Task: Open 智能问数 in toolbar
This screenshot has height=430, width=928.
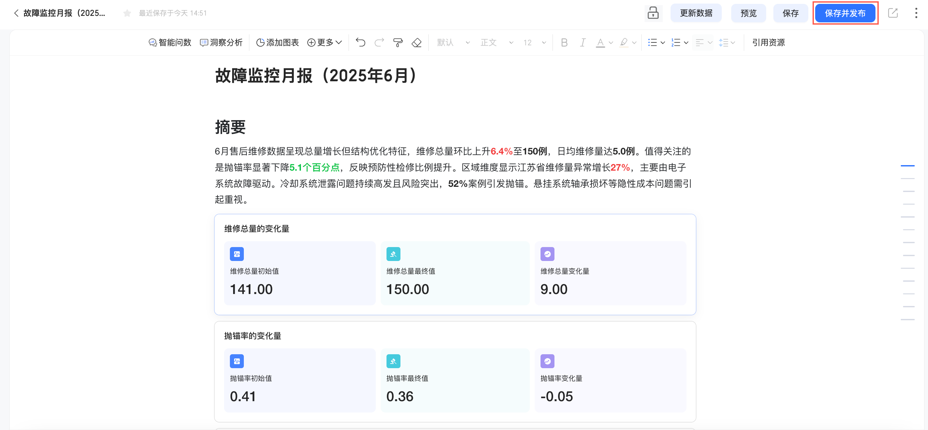Action: coord(170,42)
